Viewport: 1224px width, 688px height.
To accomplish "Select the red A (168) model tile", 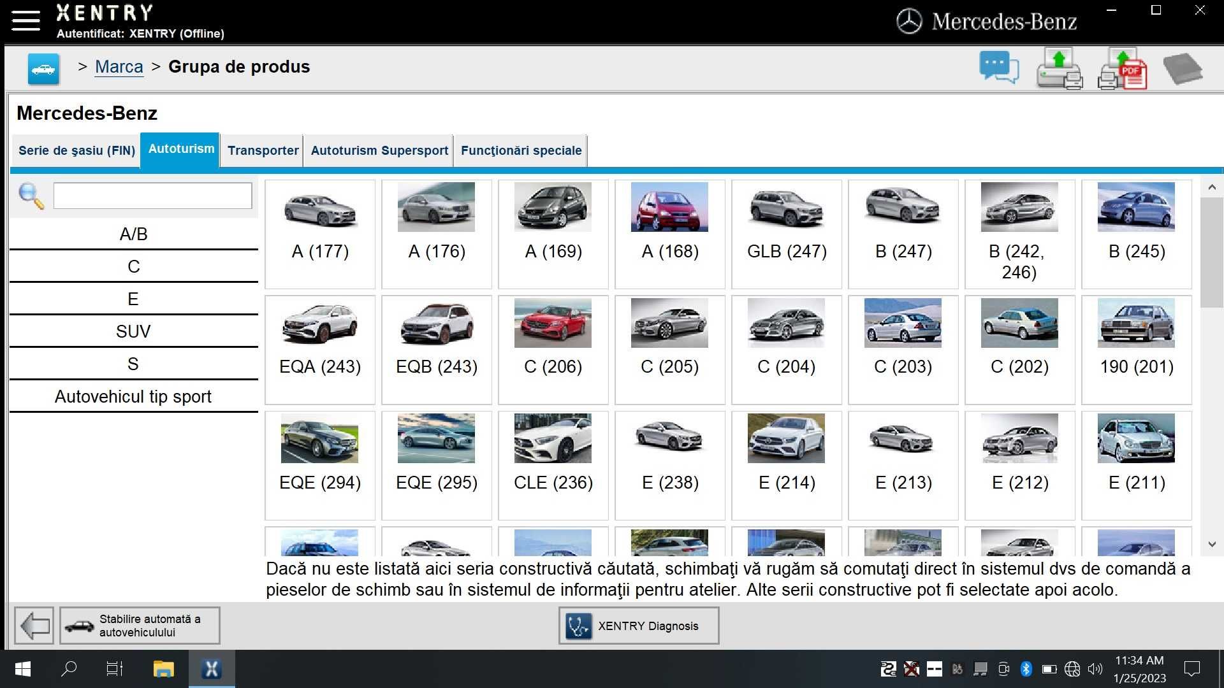I will (x=670, y=234).
